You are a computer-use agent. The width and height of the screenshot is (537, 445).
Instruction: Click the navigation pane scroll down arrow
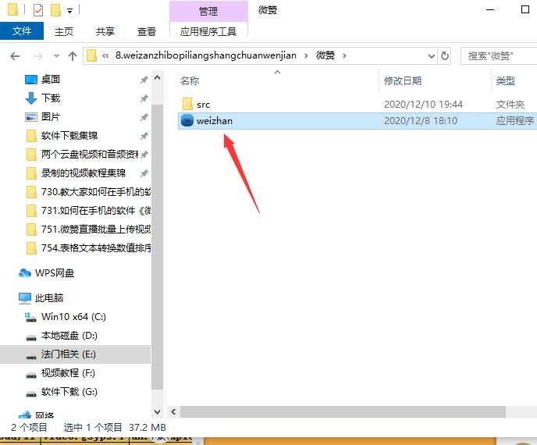(157, 411)
